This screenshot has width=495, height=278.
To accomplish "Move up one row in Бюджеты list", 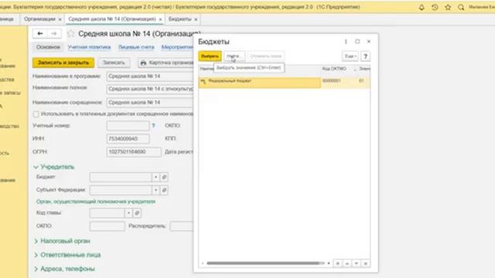I will tap(347, 263).
